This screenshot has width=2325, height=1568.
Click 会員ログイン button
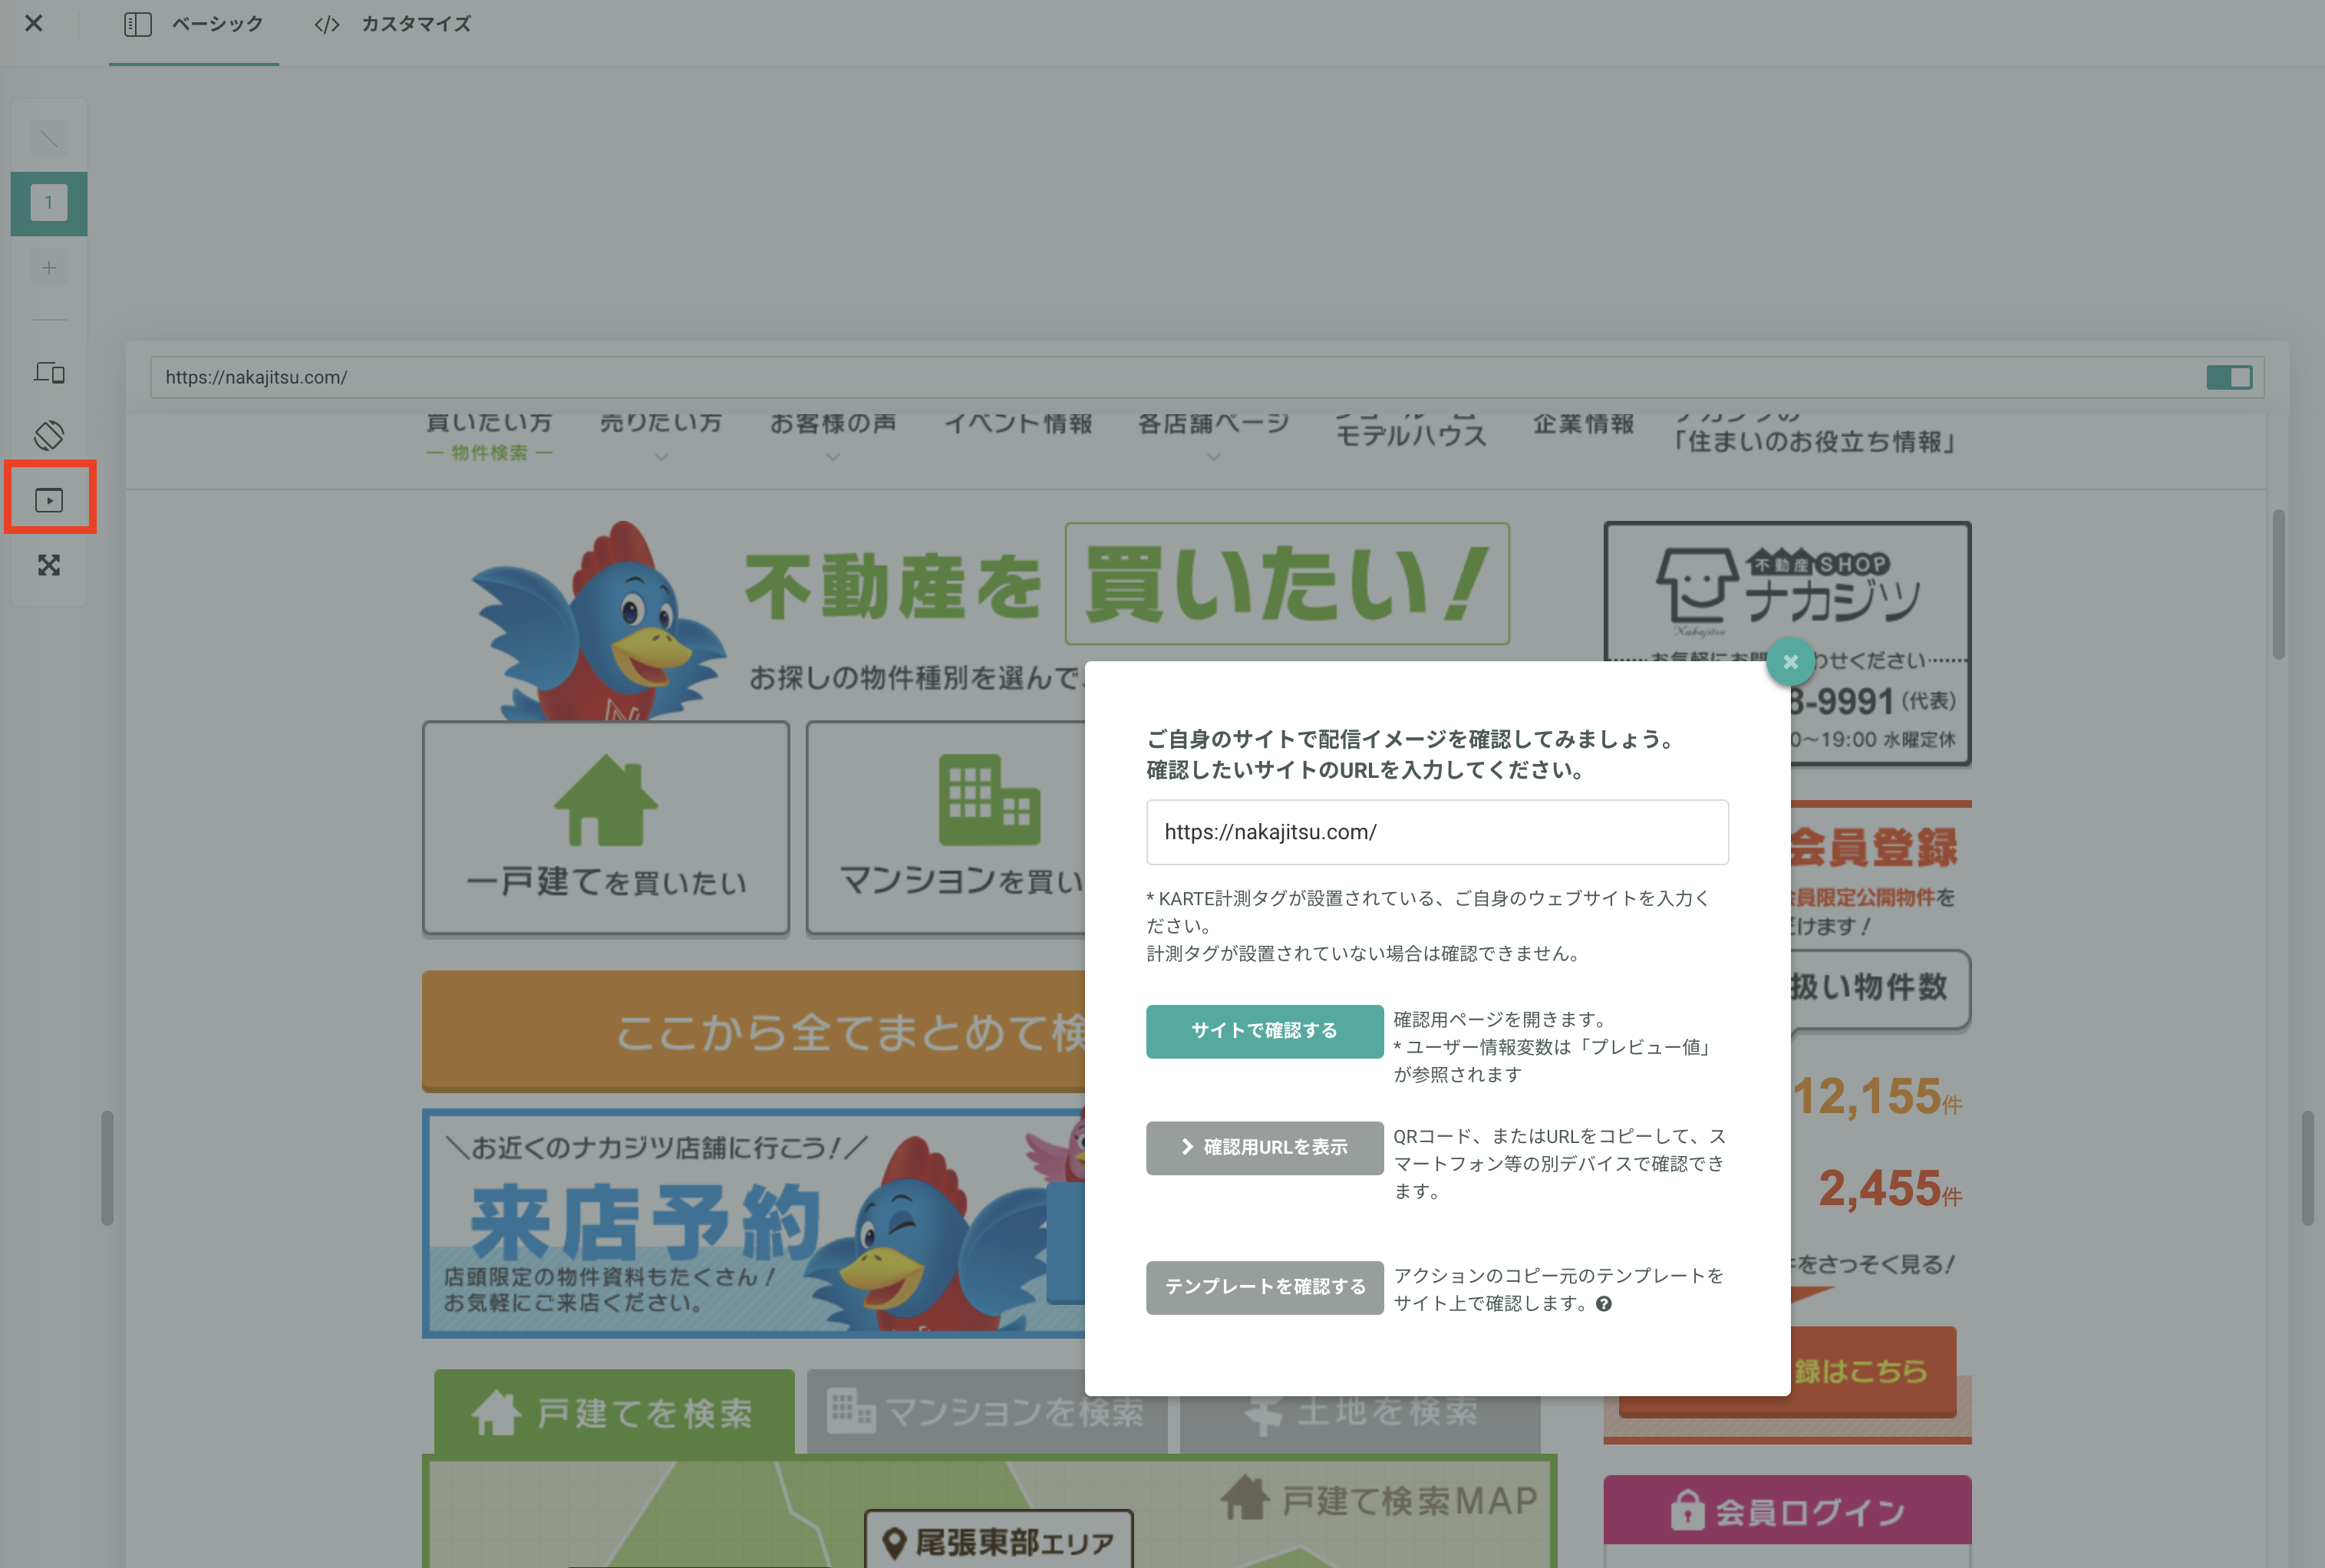coord(1787,1511)
